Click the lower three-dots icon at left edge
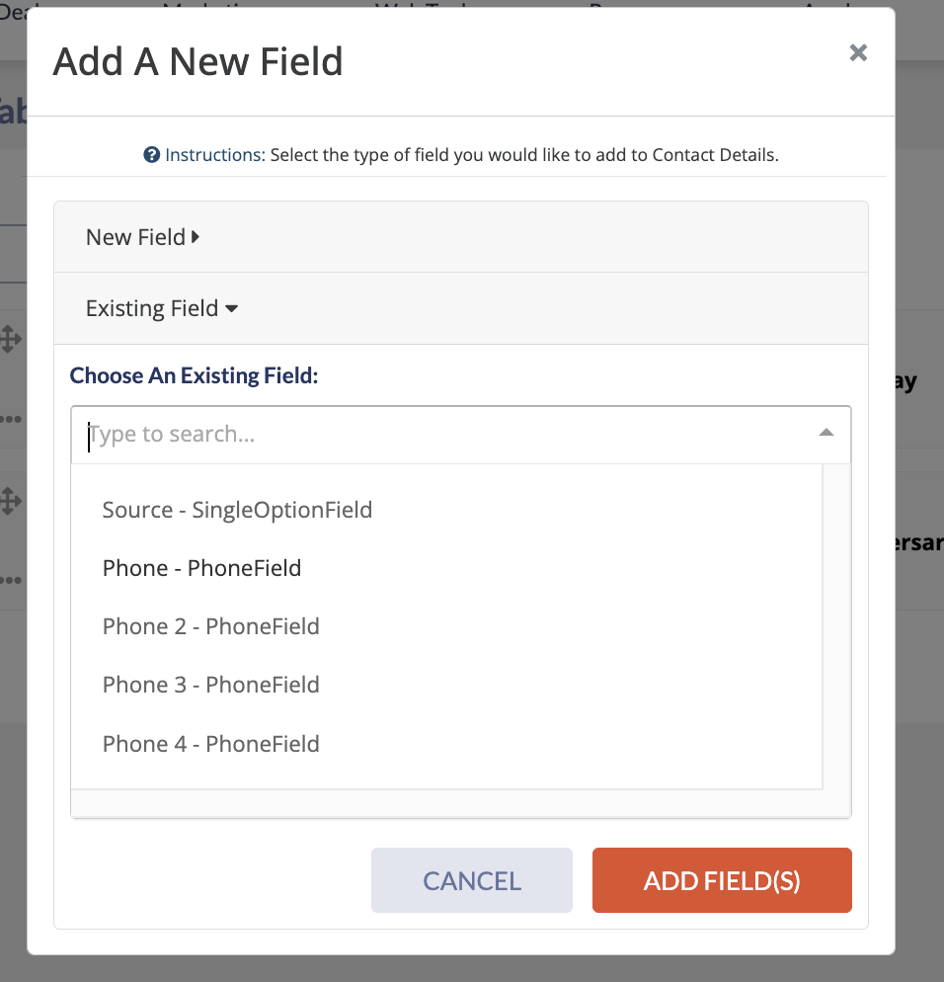This screenshot has height=982, width=944. point(11,580)
